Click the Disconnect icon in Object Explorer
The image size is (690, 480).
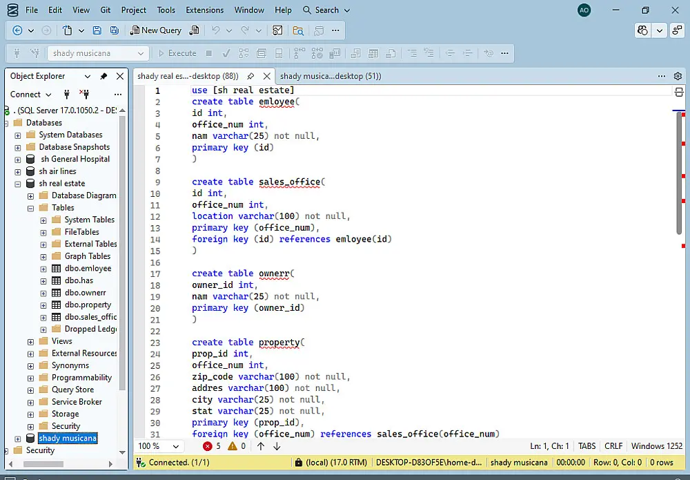[x=84, y=95]
